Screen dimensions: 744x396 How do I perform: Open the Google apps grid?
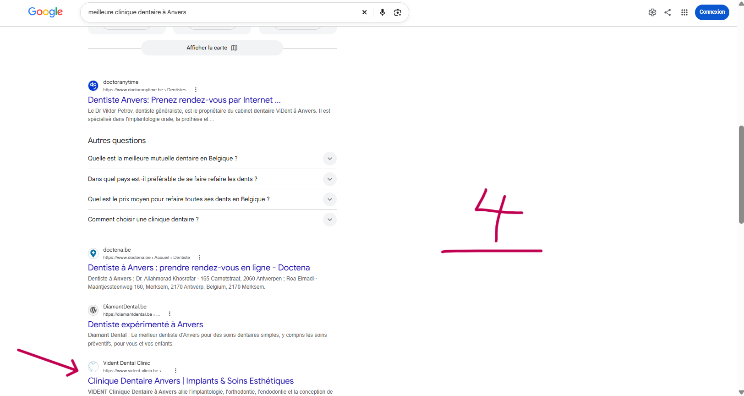684,12
